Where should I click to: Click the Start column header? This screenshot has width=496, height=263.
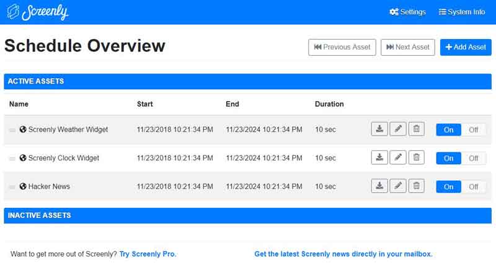click(x=145, y=104)
